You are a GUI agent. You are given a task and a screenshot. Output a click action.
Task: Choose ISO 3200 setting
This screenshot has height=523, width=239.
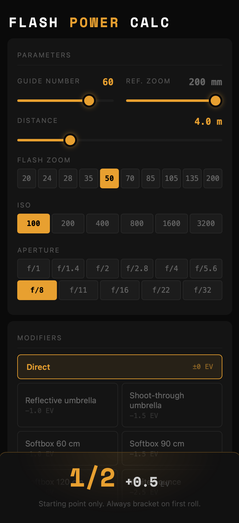206,224
